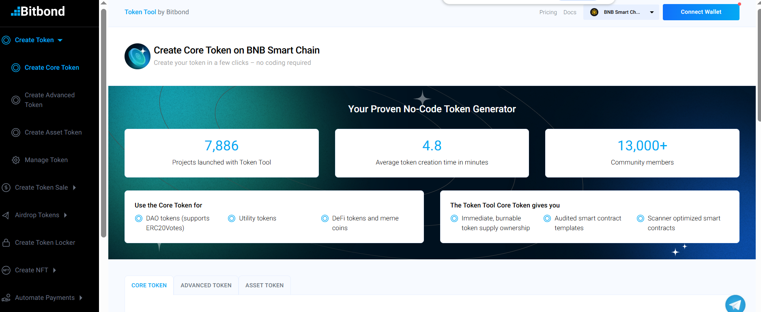This screenshot has height=312, width=761.
Task: Expand the Create Token Sale submenu arrow
Action: (74, 188)
